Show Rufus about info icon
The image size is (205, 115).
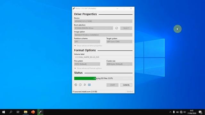coord(80,85)
